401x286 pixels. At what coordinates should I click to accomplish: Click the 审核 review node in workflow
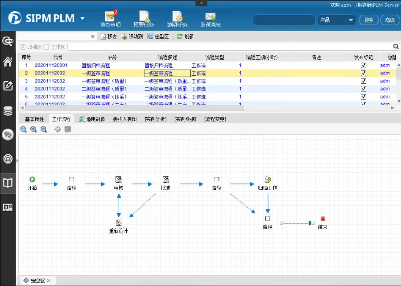click(x=119, y=180)
